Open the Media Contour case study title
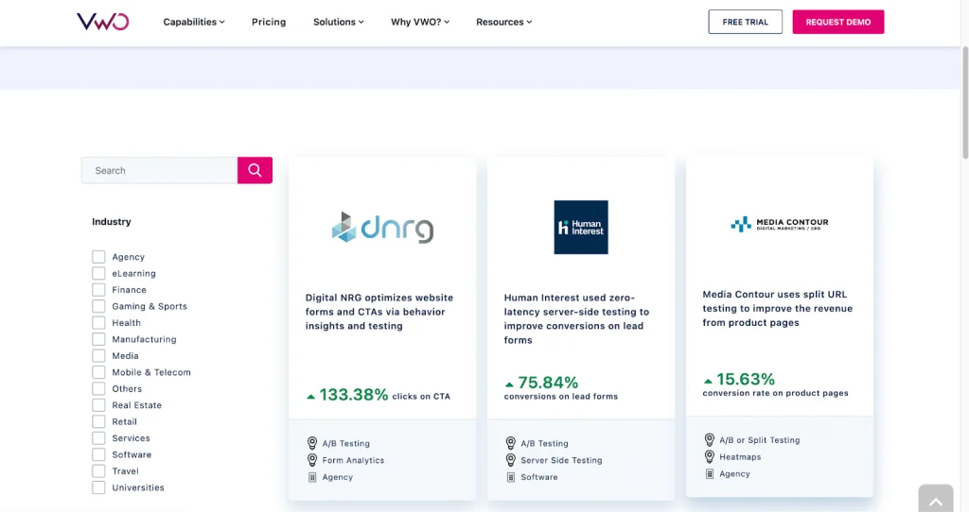Image resolution: width=969 pixels, height=512 pixels. click(x=778, y=309)
